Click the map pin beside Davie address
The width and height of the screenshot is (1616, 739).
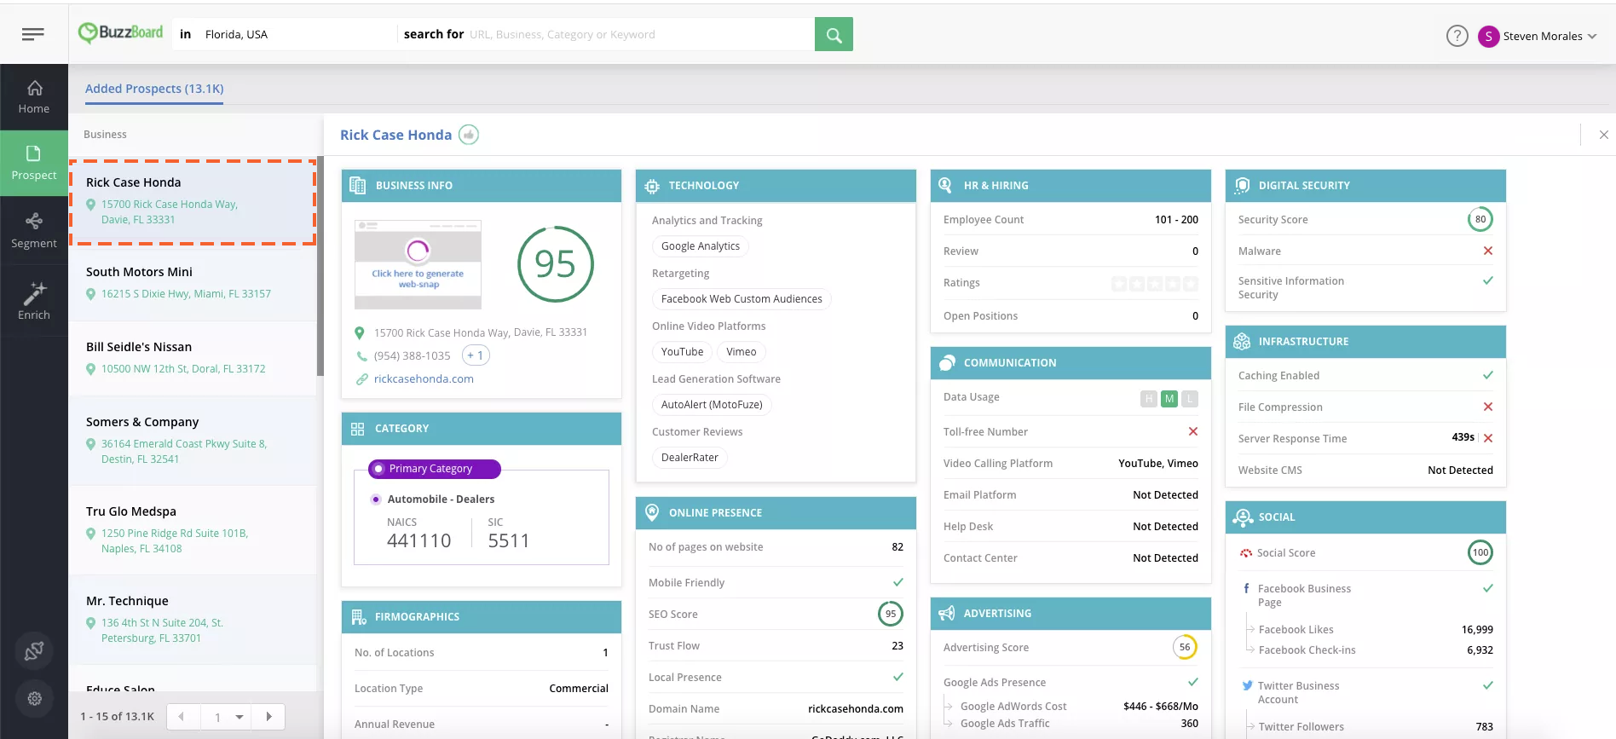pyautogui.click(x=360, y=332)
